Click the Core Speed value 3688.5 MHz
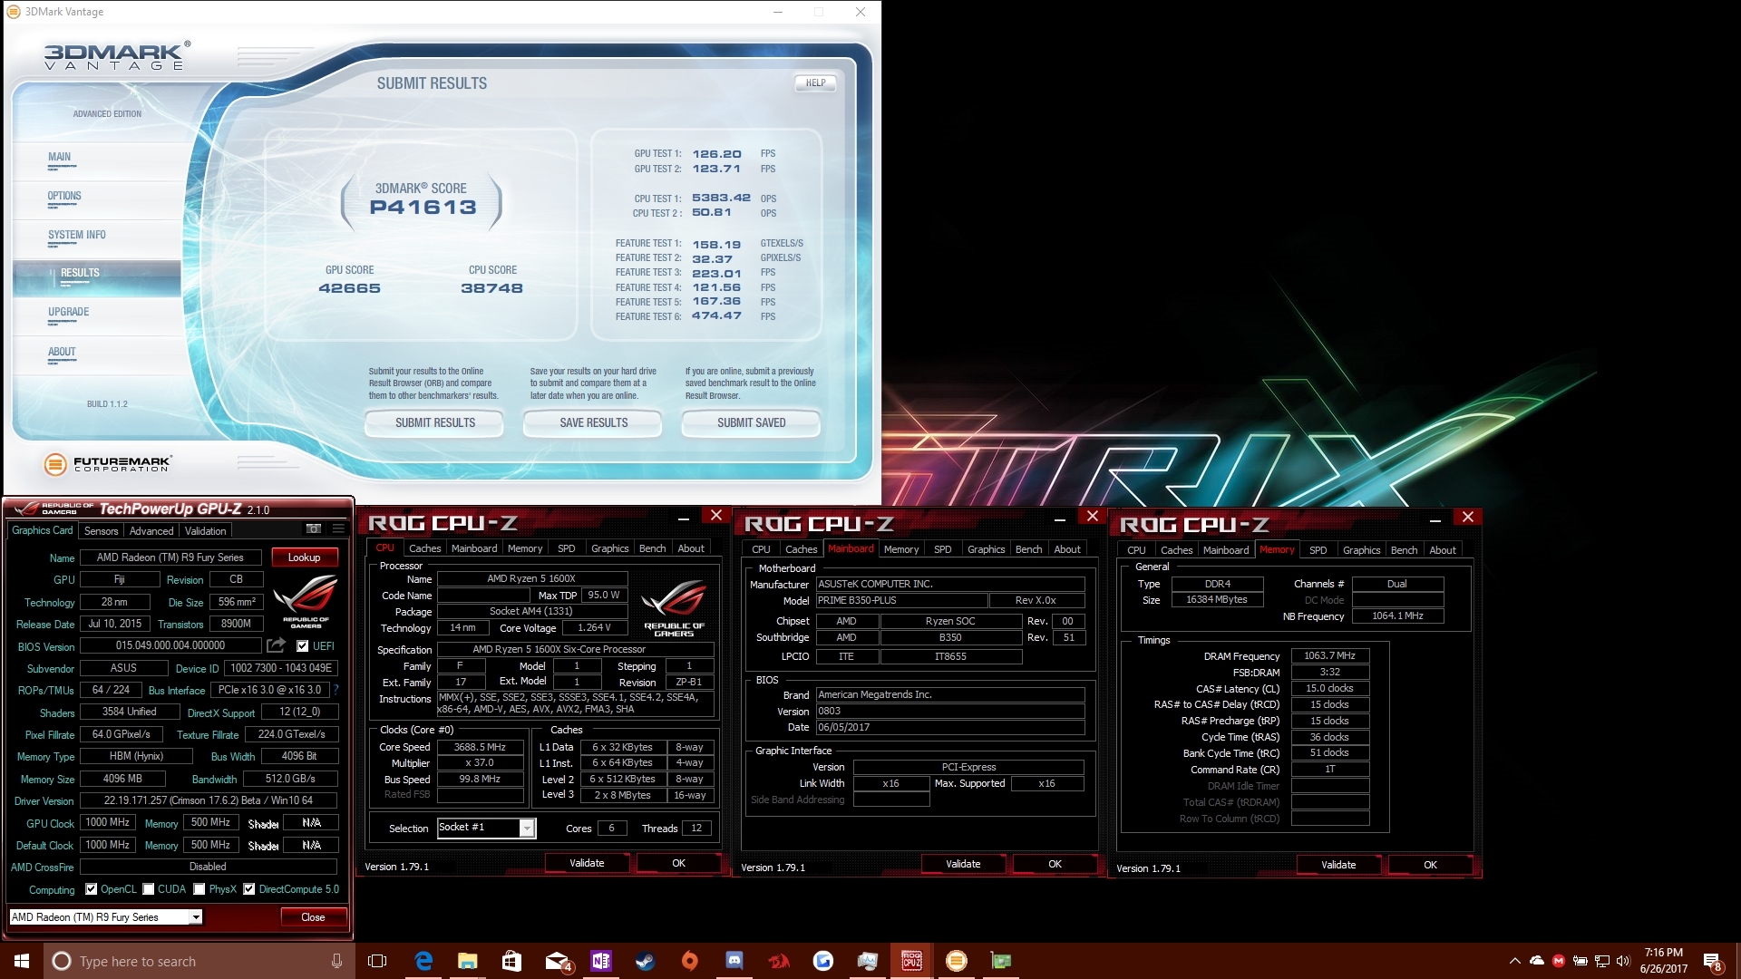This screenshot has height=979, width=1741. point(480,747)
